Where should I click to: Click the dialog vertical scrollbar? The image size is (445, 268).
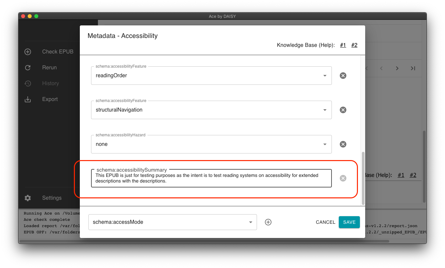tap(364, 178)
